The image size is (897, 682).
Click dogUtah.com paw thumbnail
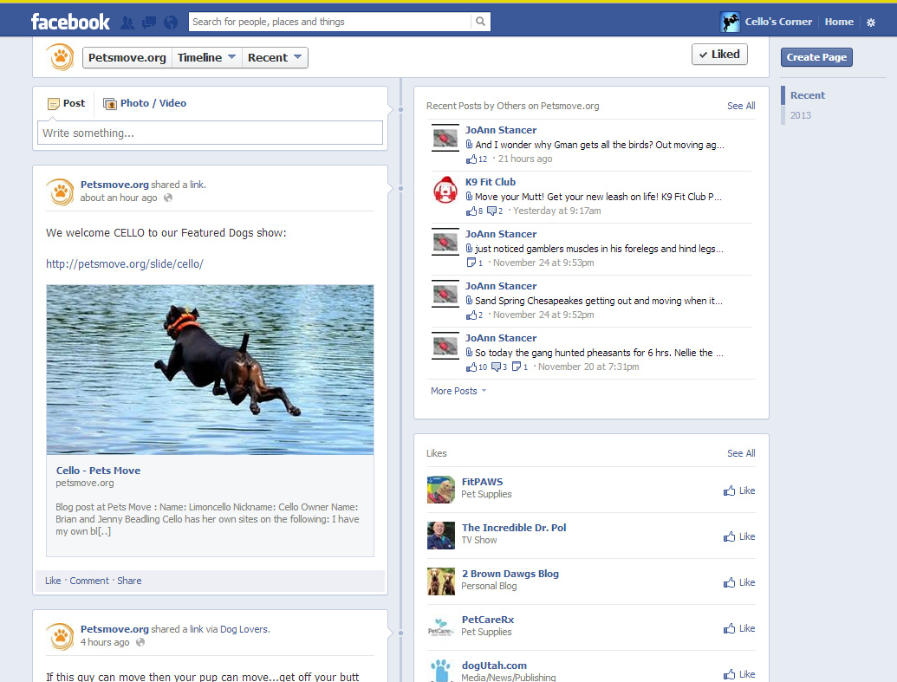coord(441,670)
